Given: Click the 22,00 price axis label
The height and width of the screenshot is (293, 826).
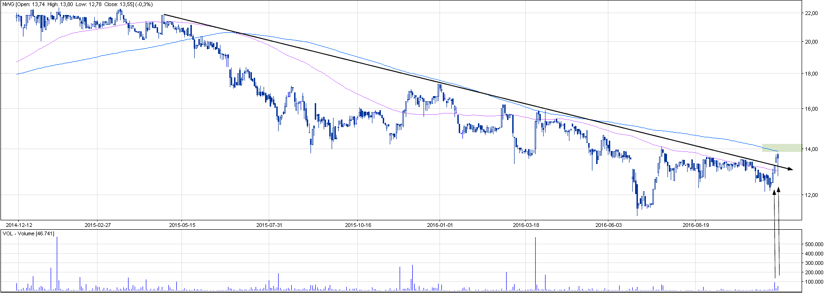Looking at the screenshot, I should click(x=811, y=14).
